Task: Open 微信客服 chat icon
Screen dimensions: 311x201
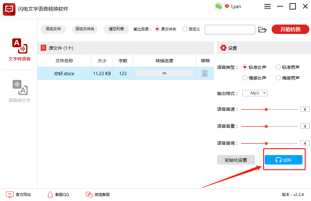Action: [89, 194]
